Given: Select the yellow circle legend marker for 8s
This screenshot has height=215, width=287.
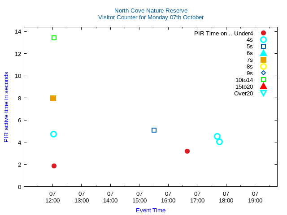Looking at the screenshot, I should coord(263,66).
